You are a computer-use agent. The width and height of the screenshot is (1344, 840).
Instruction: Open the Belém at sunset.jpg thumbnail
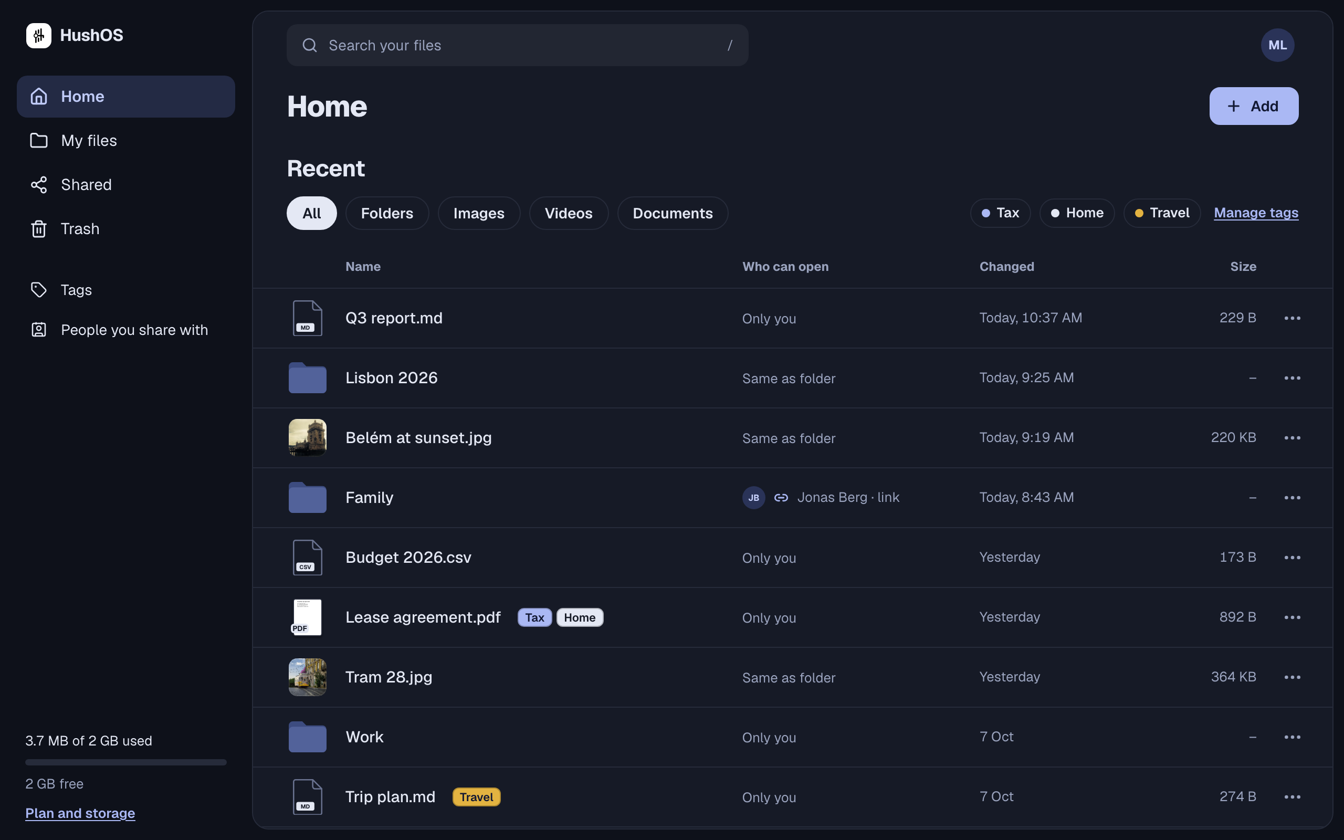click(x=308, y=438)
